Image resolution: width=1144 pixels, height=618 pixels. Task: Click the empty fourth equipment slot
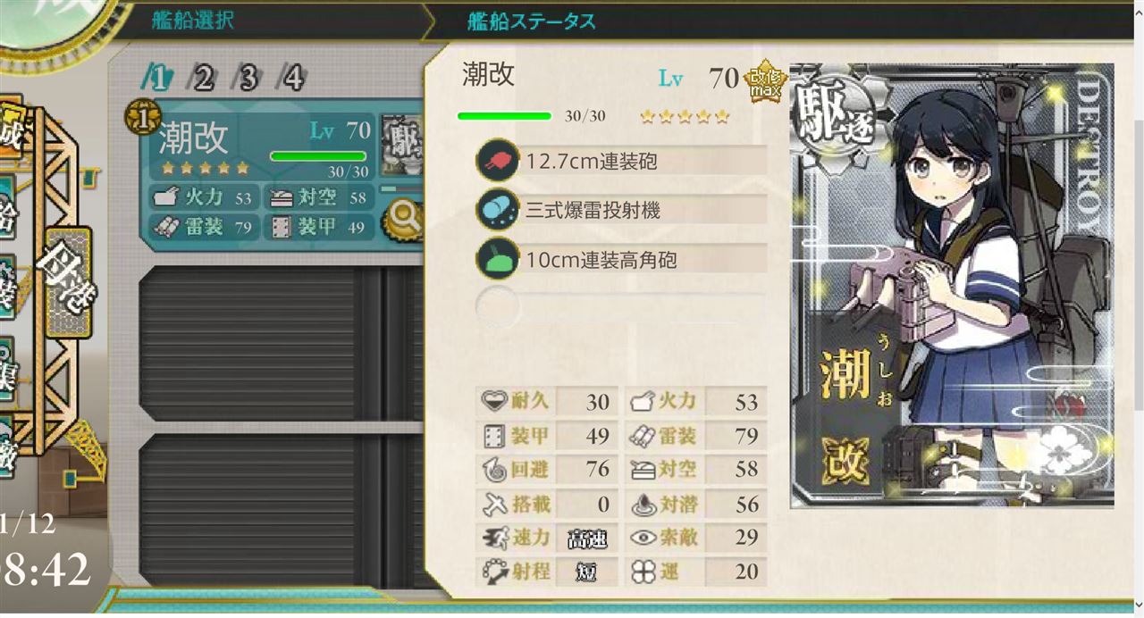[x=621, y=307]
